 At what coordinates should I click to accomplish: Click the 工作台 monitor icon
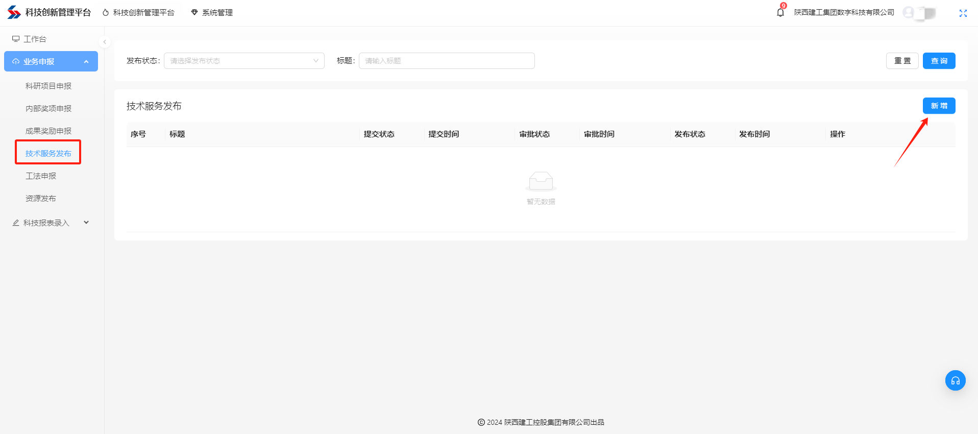16,39
